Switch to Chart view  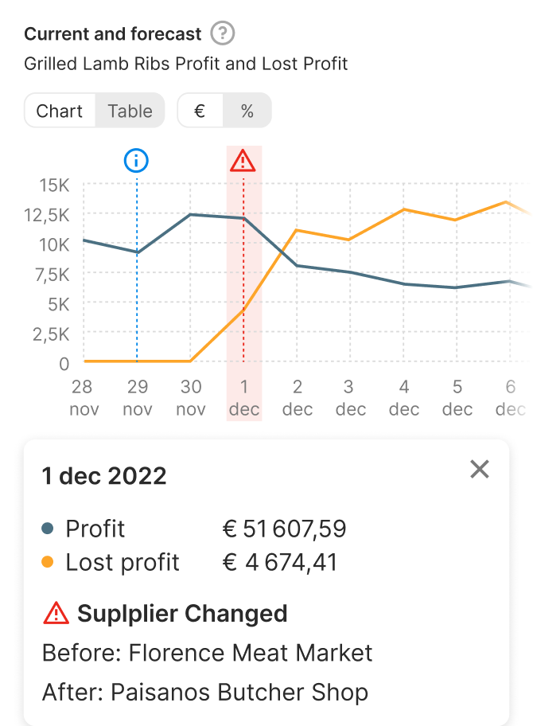point(60,111)
